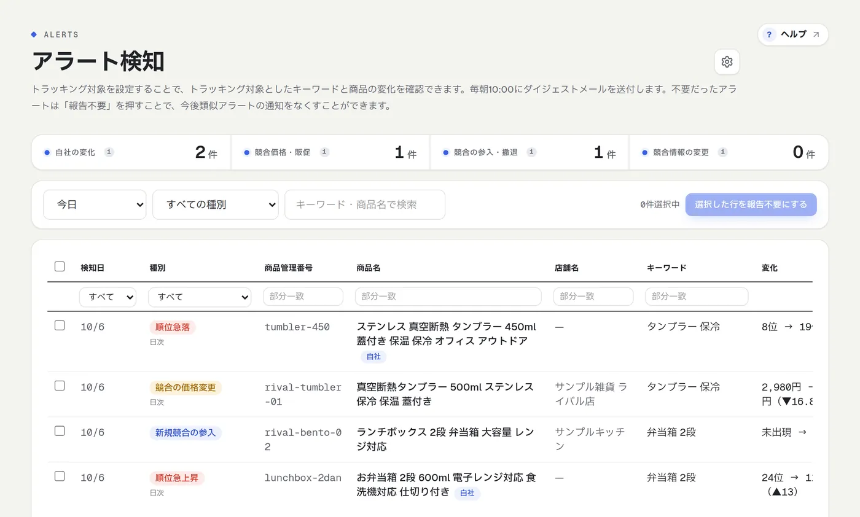Click info icon next to 競合の参入・撤退
This screenshot has height=517, width=860.
(531, 152)
